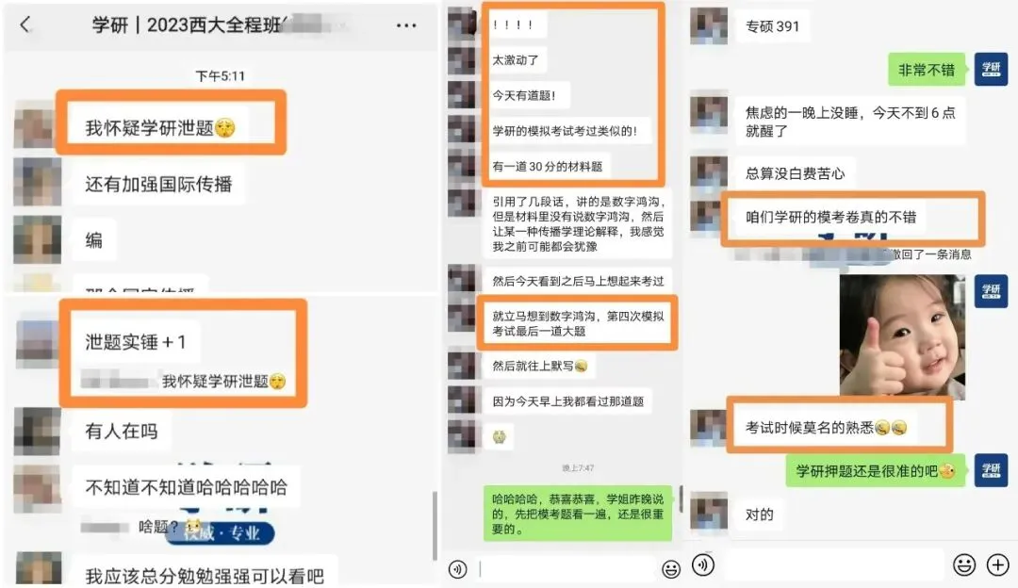Image resolution: width=1018 pixels, height=588 pixels.
Task: Tap the message 我怀疑学研泄题
Action: (159, 128)
